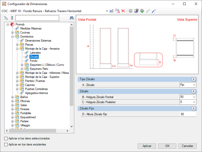Screen dimensions: 202x152
Task: Click the Cancelar button
Action: coord(187,146)
